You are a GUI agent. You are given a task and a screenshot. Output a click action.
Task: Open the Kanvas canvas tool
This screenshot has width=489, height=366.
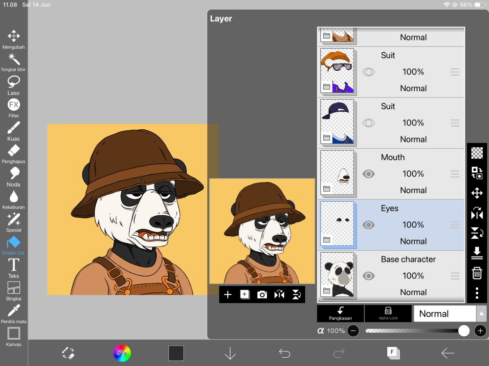[x=13, y=337]
